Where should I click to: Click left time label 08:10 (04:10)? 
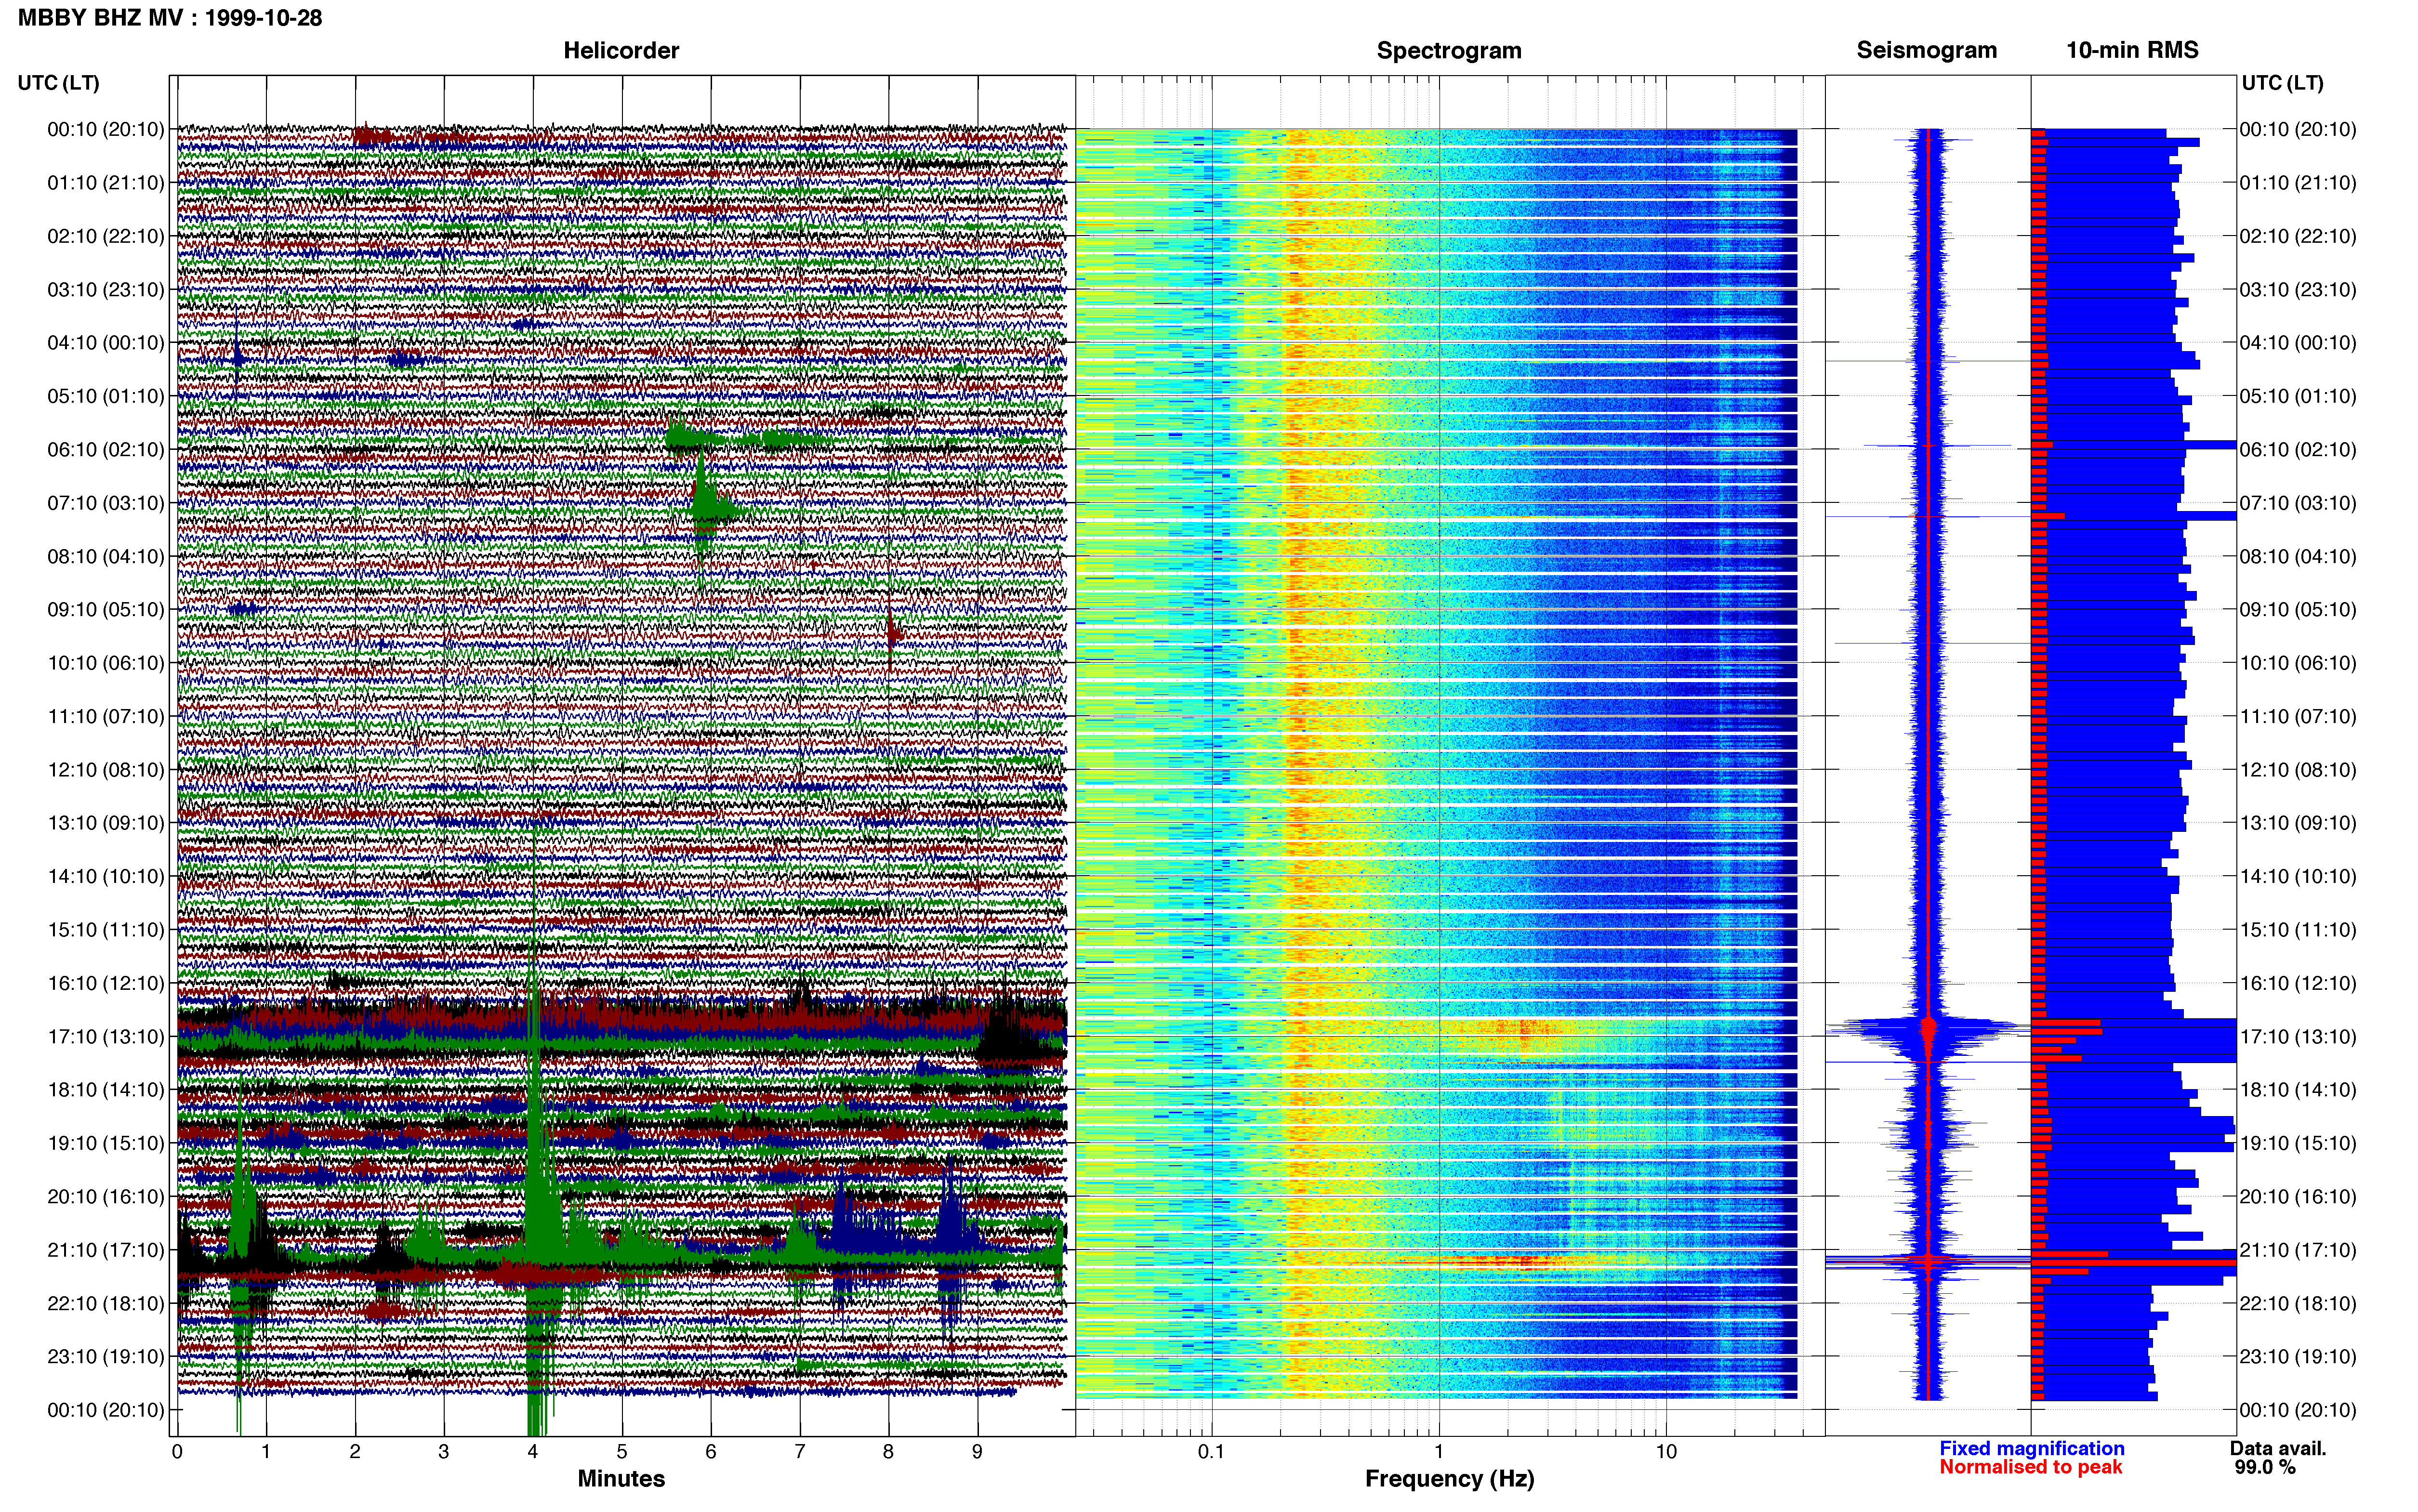[106, 556]
